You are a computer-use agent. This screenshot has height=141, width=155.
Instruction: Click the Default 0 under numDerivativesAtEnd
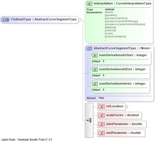(98, 75)
